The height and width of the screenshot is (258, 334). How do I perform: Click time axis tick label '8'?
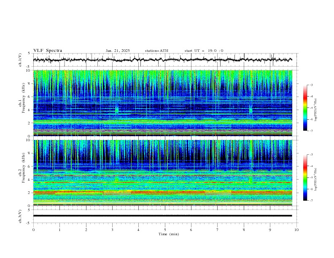point(244,230)
